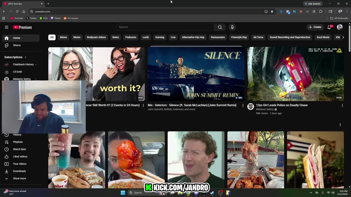This screenshot has width=351, height=197.
Task: Show hidden system tray icons
Action: [x=311, y=193]
